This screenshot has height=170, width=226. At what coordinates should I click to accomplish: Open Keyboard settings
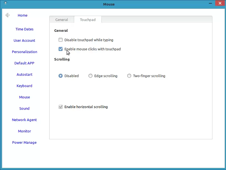tap(24, 86)
